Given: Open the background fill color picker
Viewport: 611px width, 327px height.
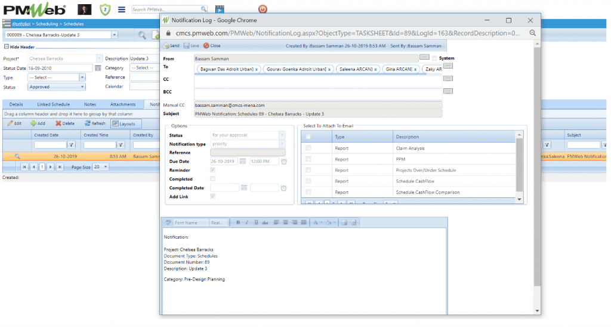Looking at the screenshot, I should (x=329, y=223).
